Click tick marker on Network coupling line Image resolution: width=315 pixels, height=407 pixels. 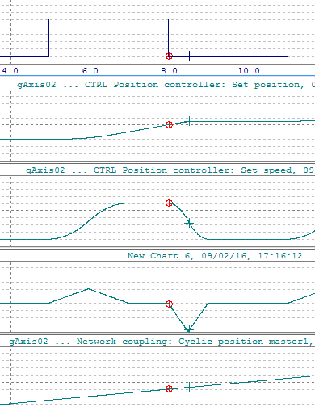point(190,387)
